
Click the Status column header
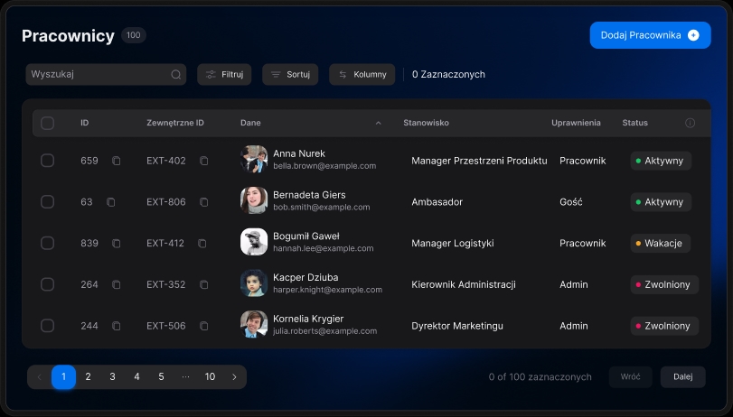[634, 123]
